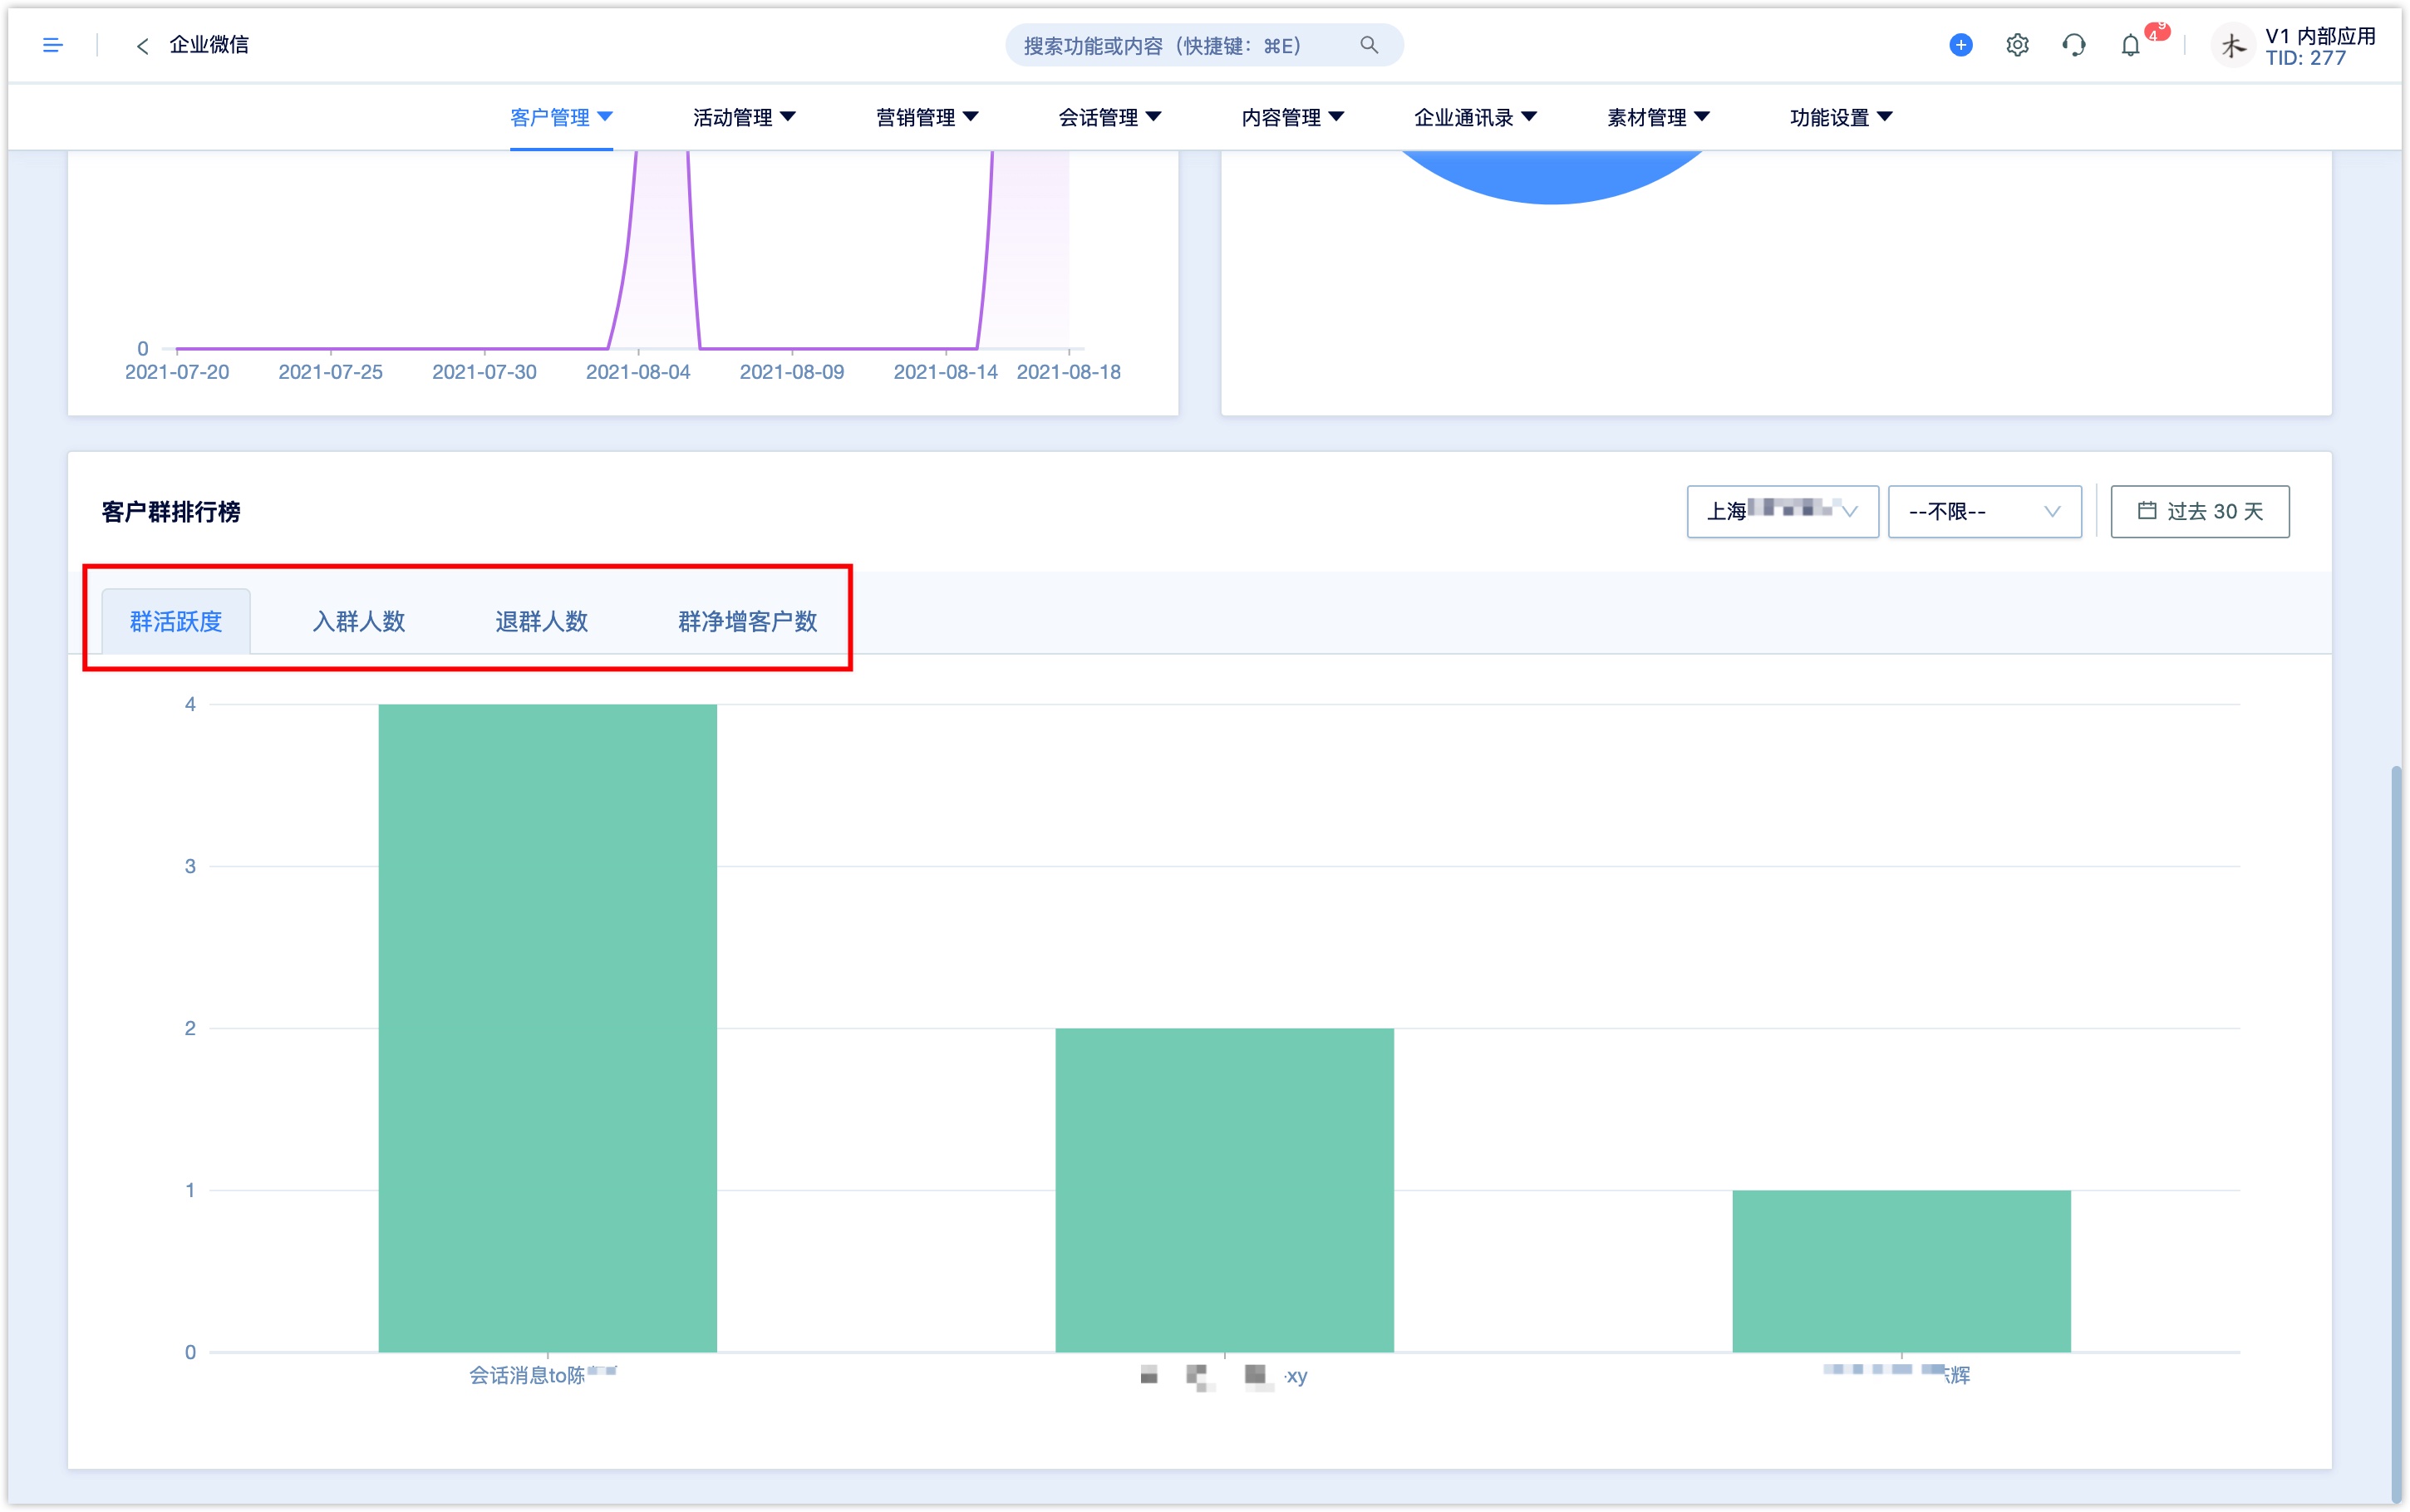Click the user avatar icon
Viewport: 2410px width, 1512px height.
pyautogui.click(x=2232, y=46)
